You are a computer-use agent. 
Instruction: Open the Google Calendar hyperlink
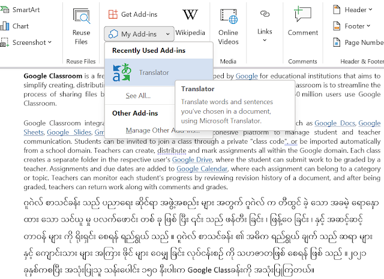[202, 169]
